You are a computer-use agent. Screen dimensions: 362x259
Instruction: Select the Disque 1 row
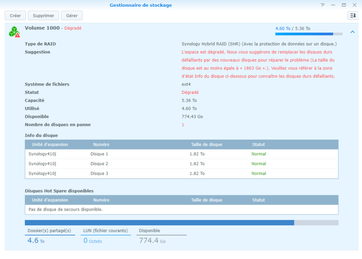point(181,154)
